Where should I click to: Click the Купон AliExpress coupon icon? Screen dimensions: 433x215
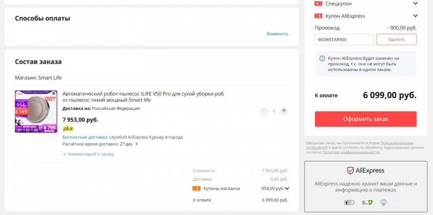point(318,16)
